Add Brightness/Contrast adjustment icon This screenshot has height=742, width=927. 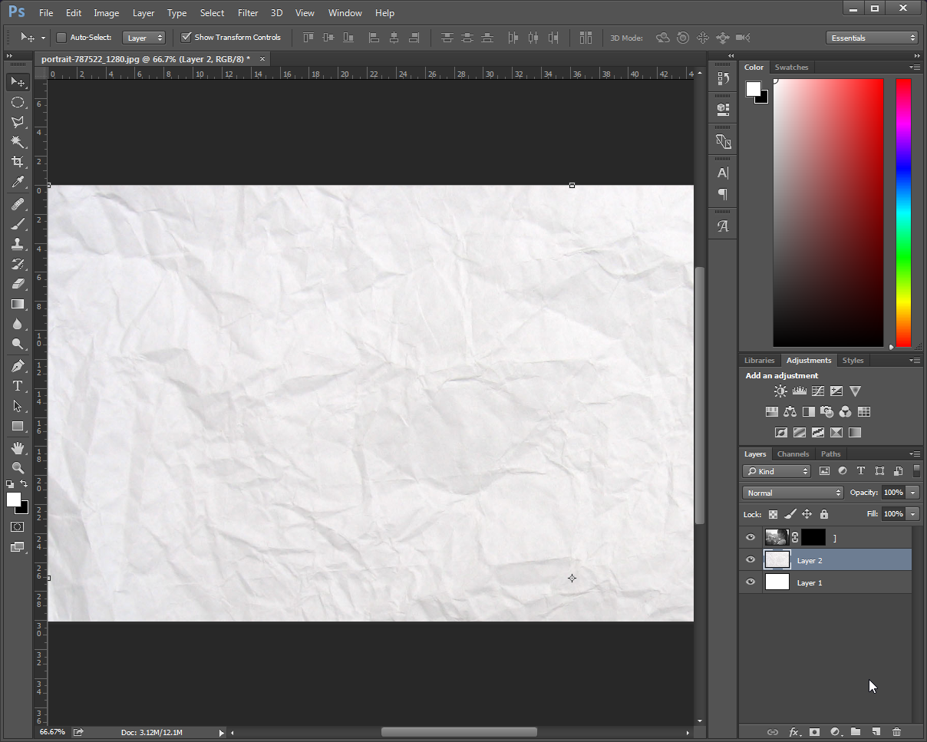click(x=780, y=391)
